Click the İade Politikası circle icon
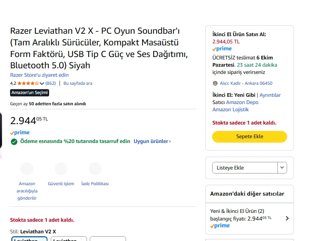335x241 pixels. click(95, 169)
